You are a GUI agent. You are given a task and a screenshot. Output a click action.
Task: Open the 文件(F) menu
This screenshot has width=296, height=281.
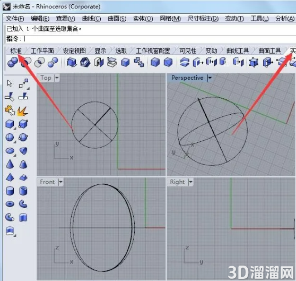click(x=15, y=19)
